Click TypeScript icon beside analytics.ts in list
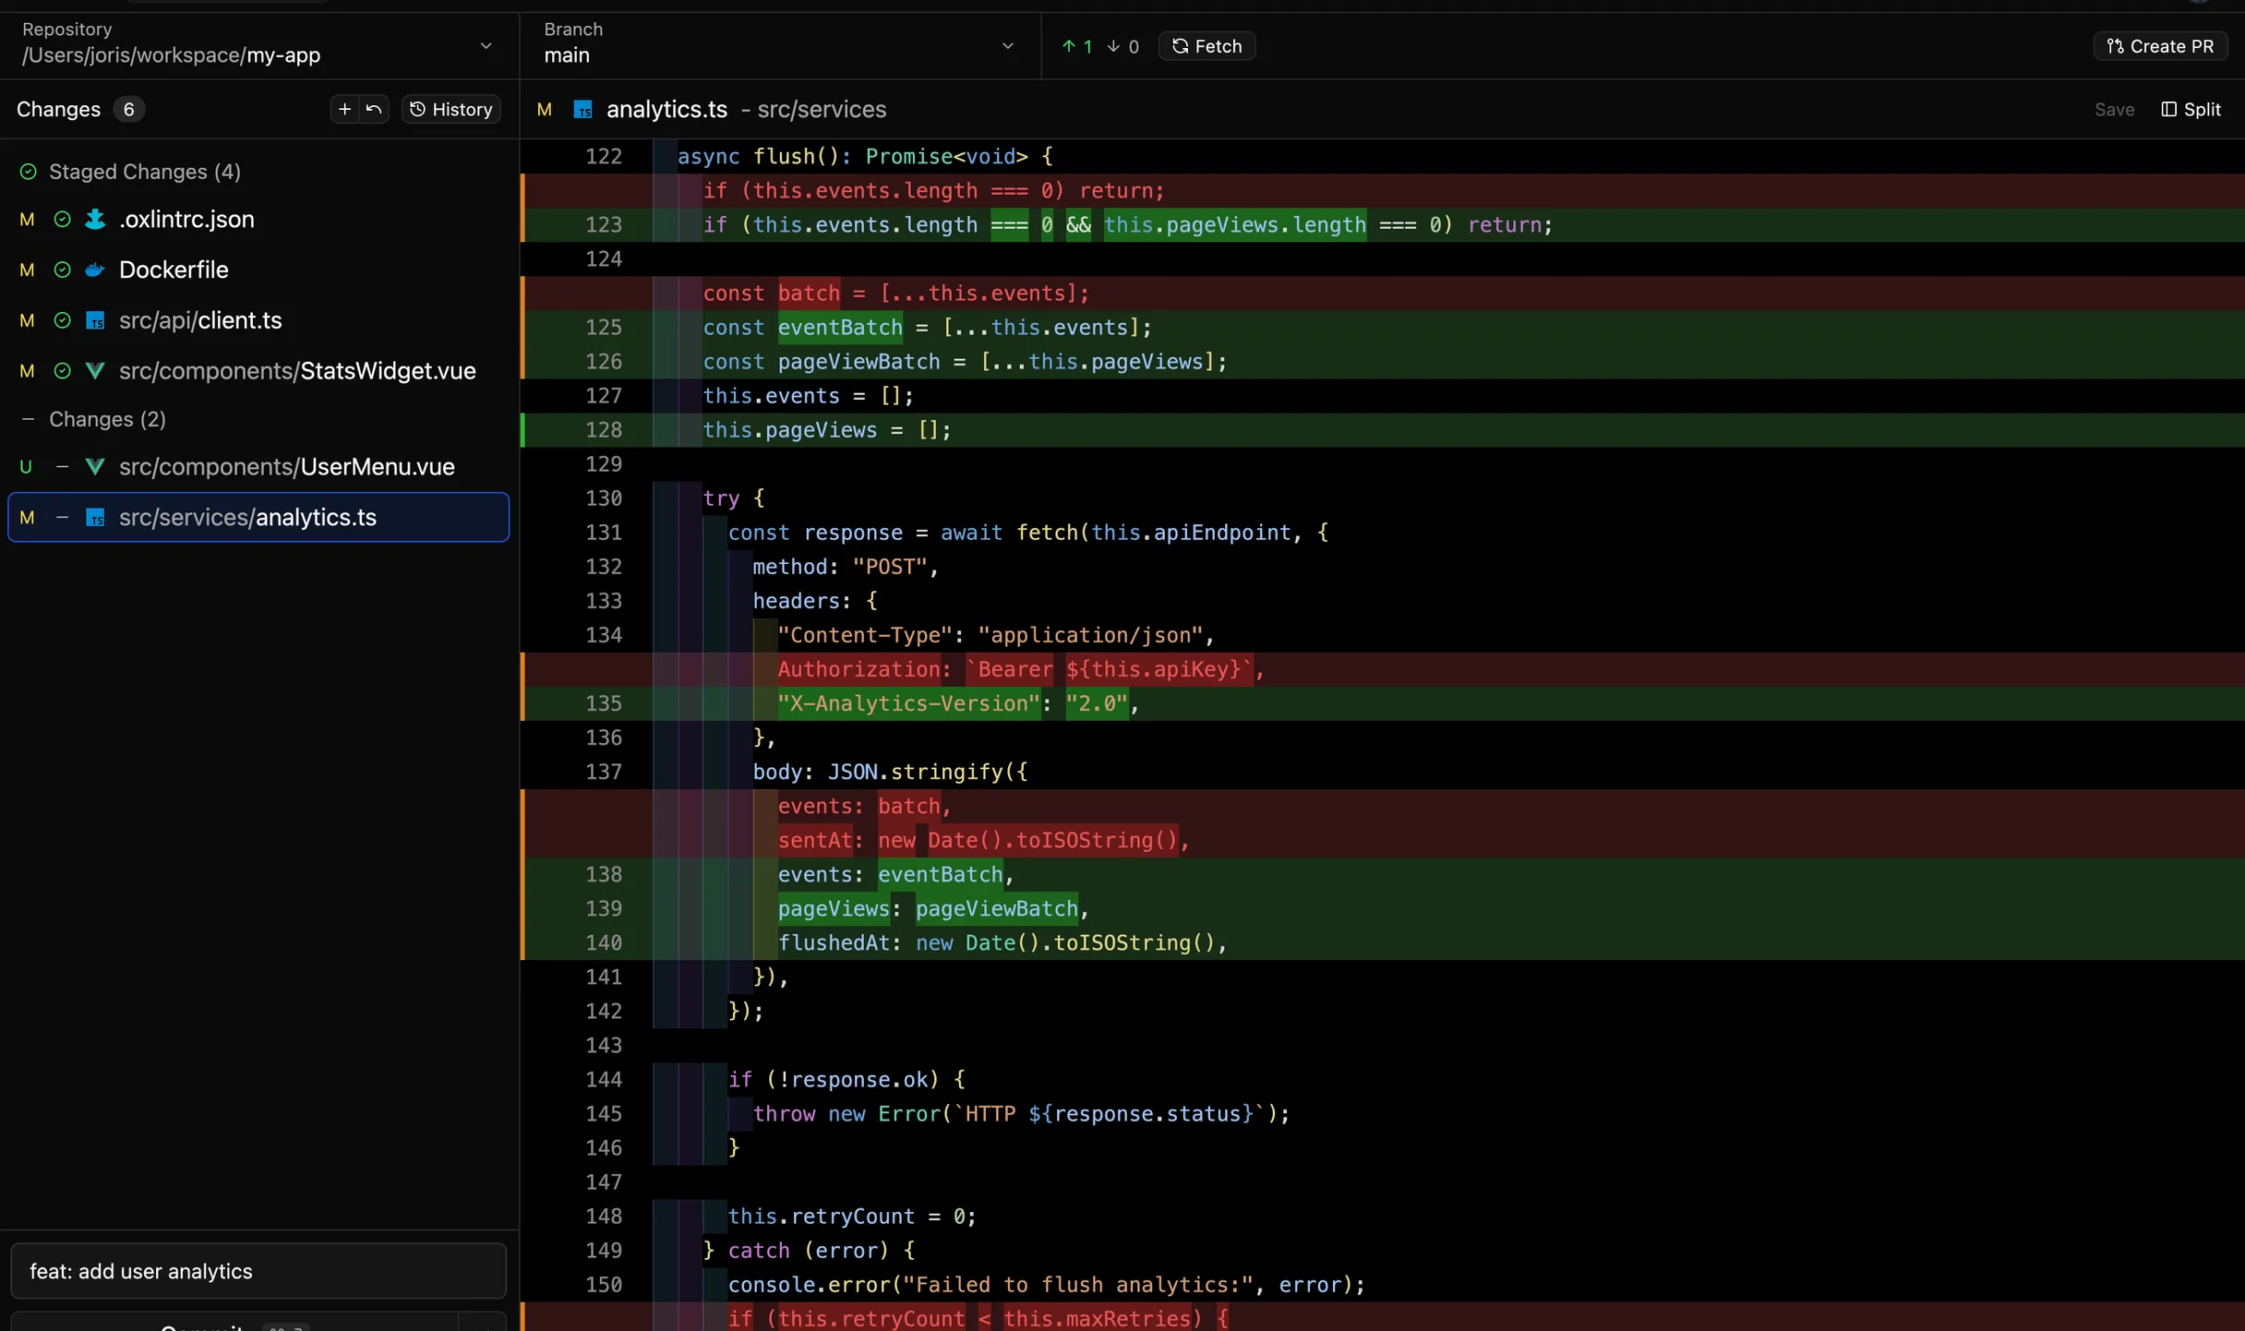 tap(95, 518)
